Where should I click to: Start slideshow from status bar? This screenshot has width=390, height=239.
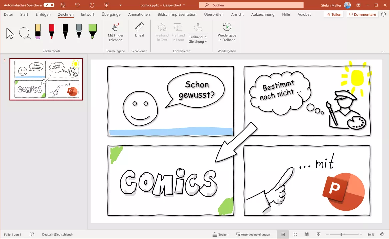(318, 235)
